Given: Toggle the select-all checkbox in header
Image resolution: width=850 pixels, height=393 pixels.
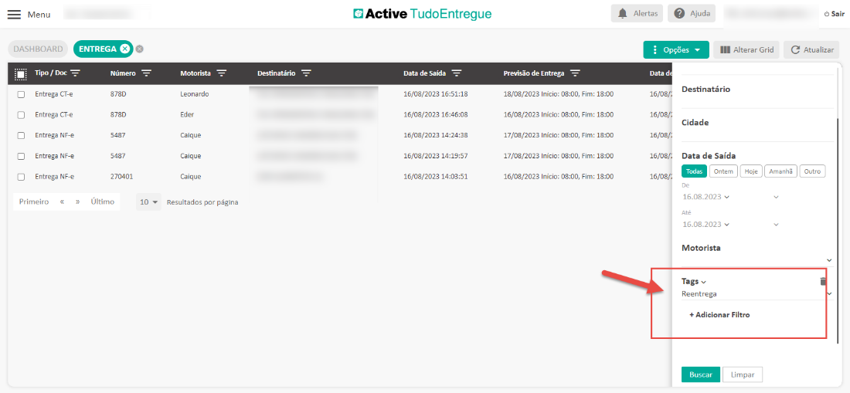Looking at the screenshot, I should [x=21, y=74].
